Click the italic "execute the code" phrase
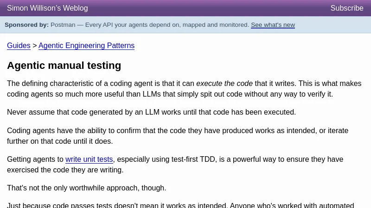This screenshot has width=371, height=208. [x=224, y=84]
